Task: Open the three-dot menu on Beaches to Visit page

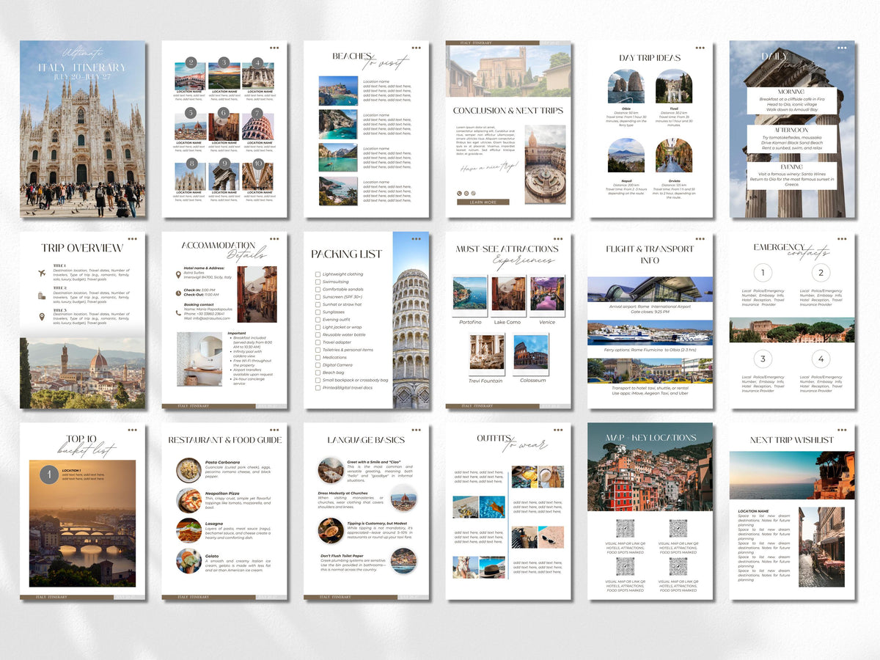Action: tap(416, 48)
